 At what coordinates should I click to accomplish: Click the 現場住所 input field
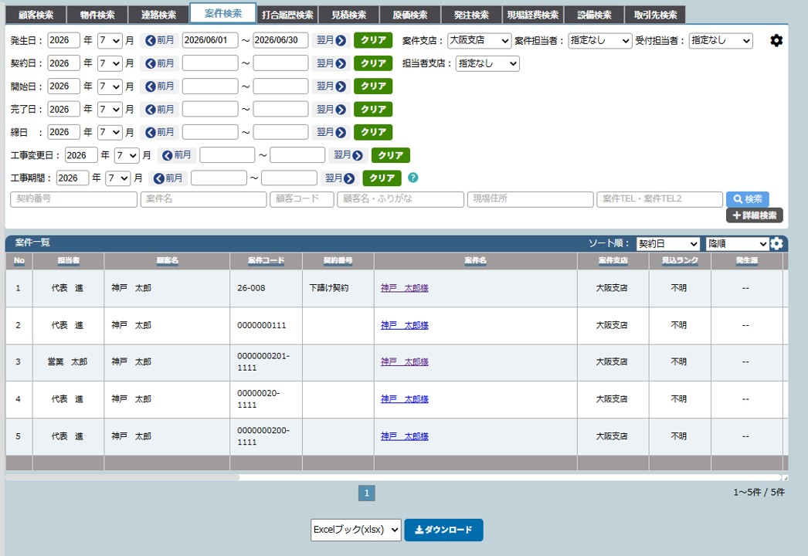coord(530,199)
